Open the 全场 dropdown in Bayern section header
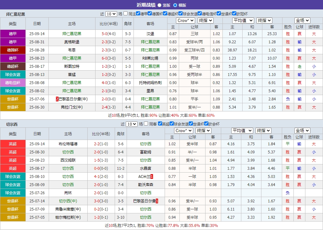323x230 pixels. pos(302,20)
